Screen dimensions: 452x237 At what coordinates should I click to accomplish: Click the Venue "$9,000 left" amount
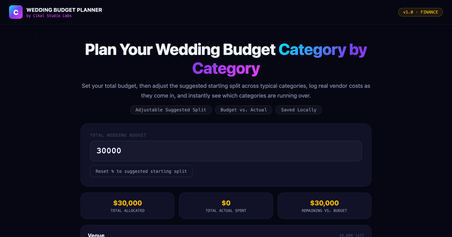(352, 235)
